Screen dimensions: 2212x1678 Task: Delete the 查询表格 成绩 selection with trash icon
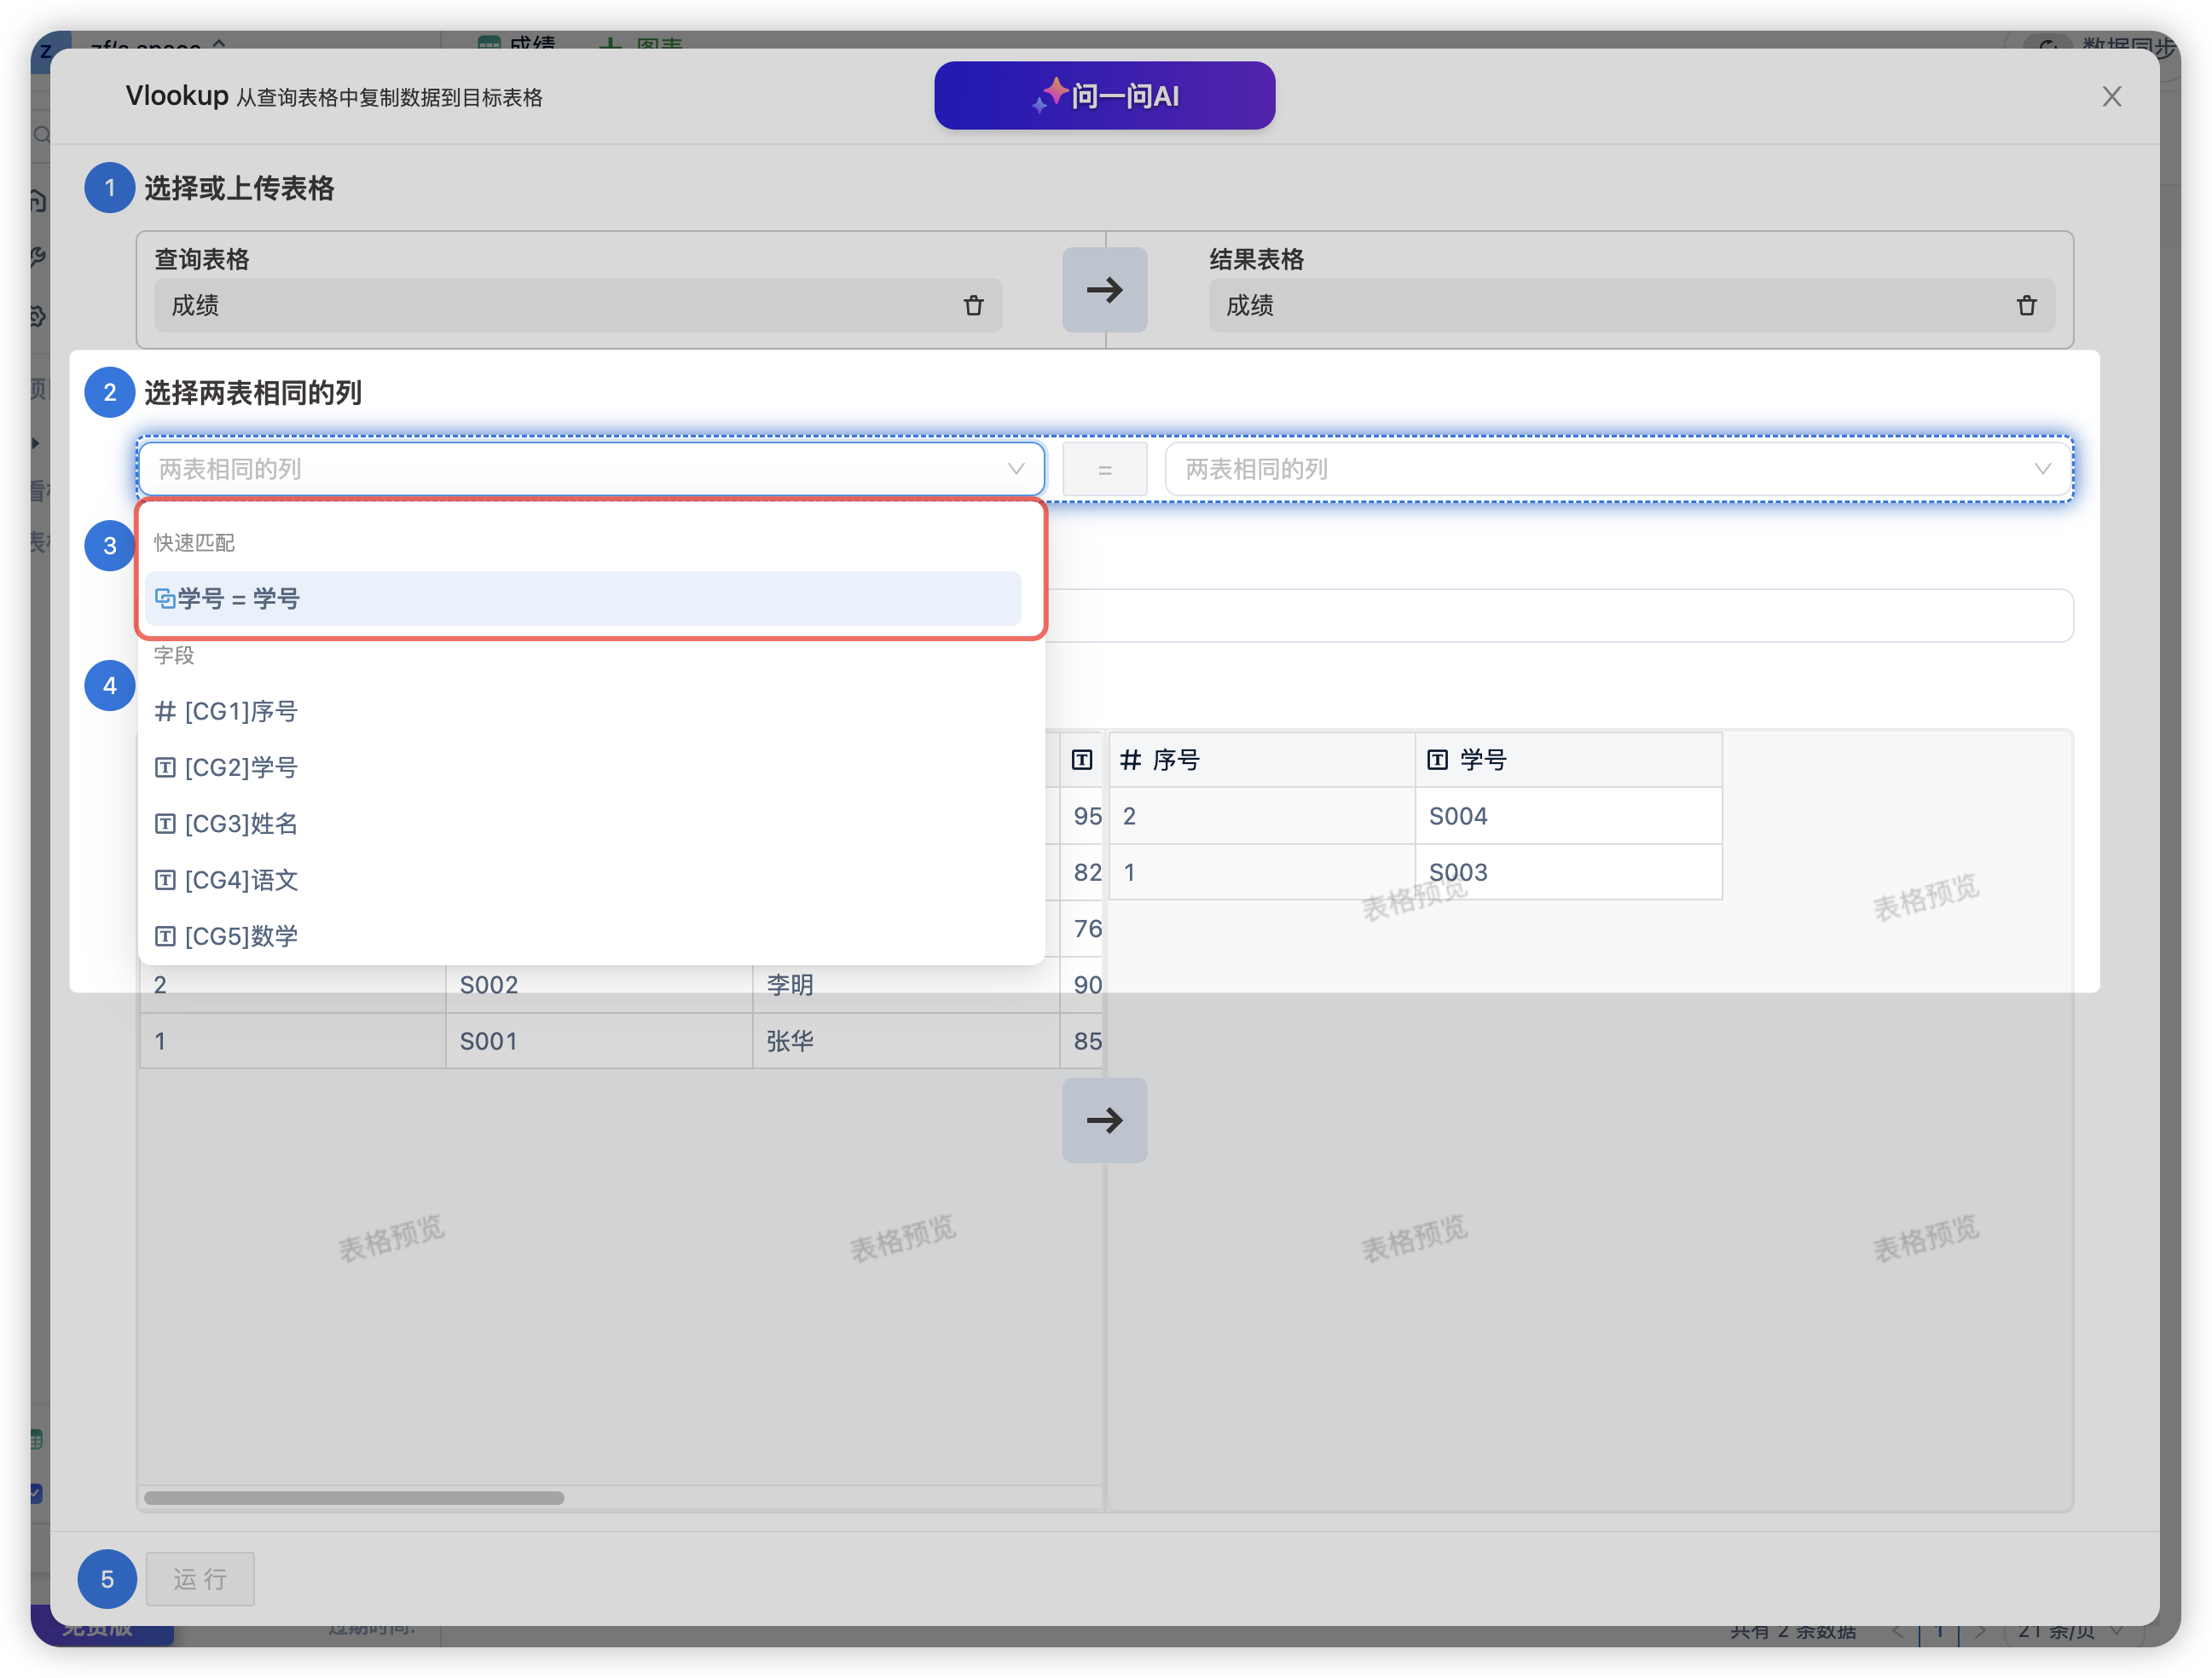[x=973, y=306]
